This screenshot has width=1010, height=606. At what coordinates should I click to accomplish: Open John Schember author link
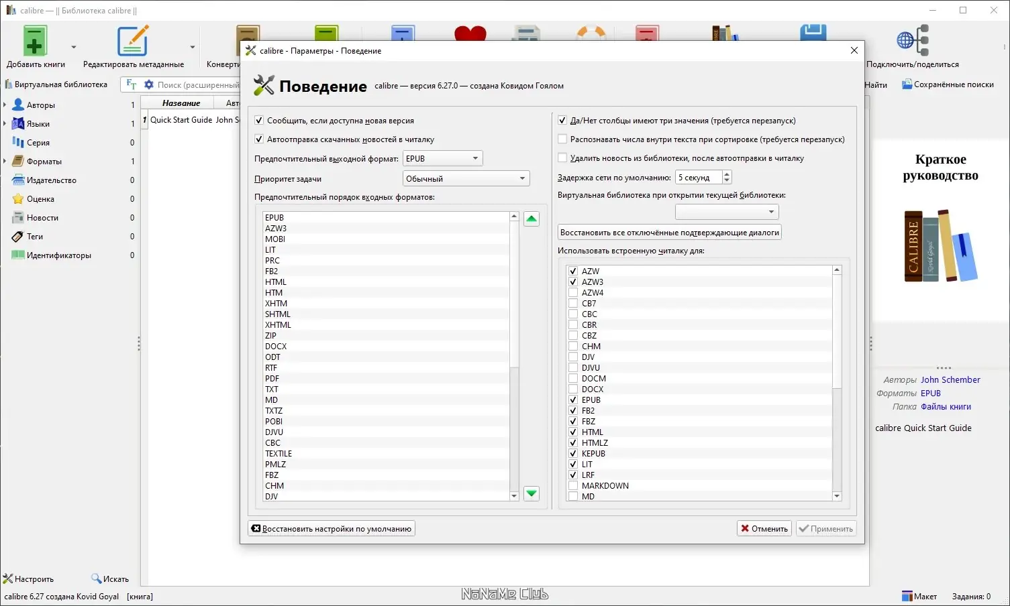(x=950, y=380)
